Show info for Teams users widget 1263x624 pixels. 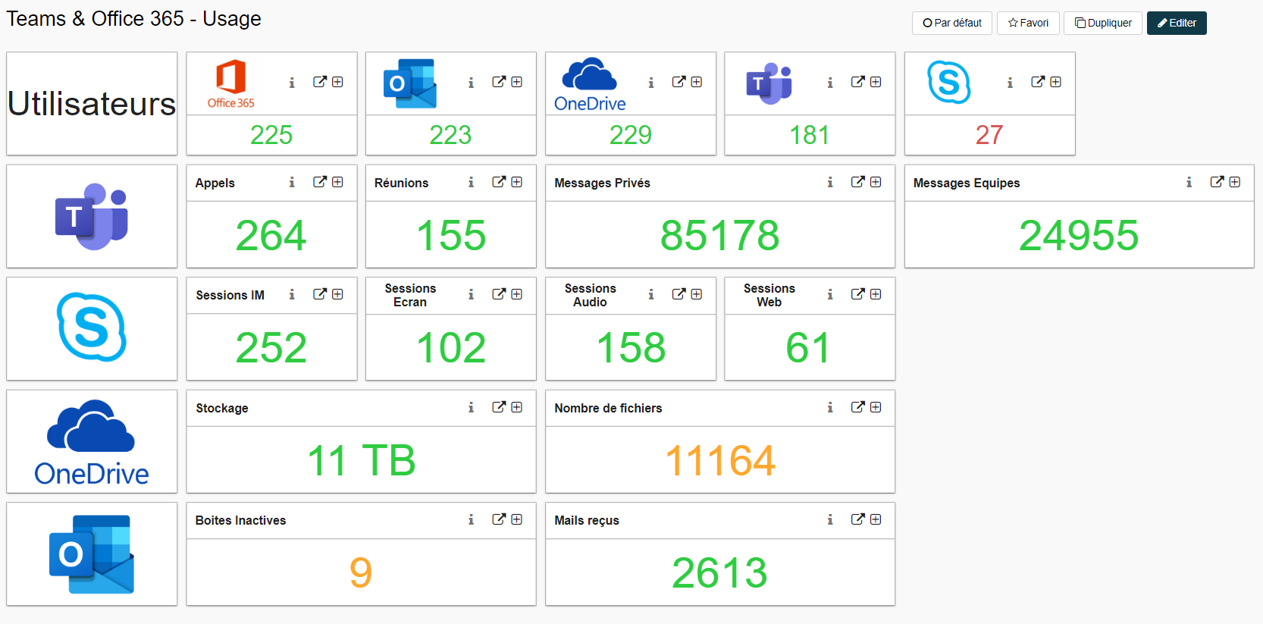[830, 83]
